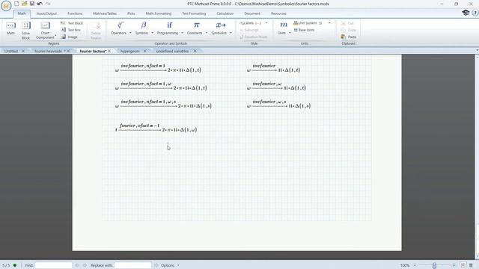The height and width of the screenshot is (269, 479).
Task: Open the Symbols beta gallery
Action: coord(144,28)
